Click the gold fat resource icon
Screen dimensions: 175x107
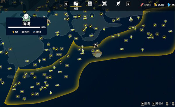[155, 5]
